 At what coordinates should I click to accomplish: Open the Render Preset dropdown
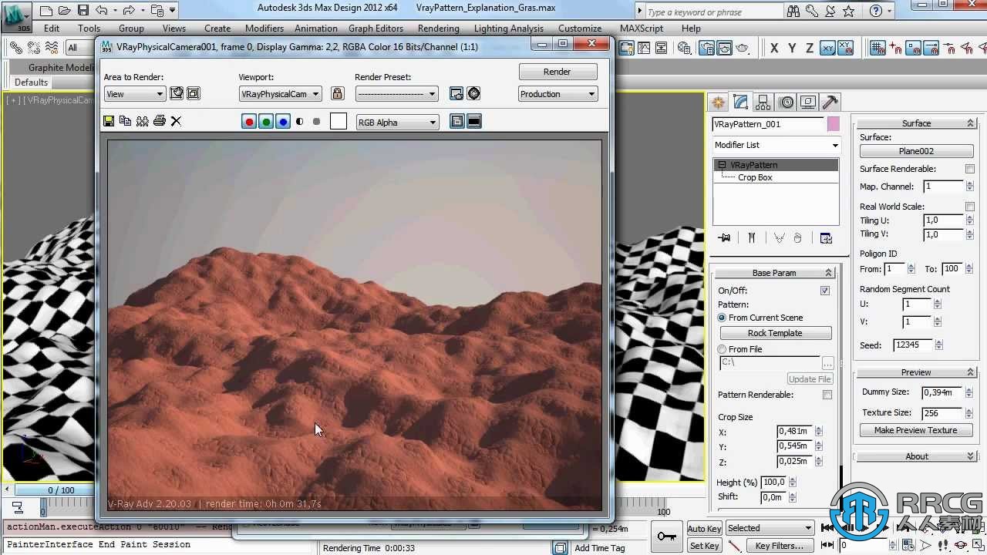coord(396,94)
